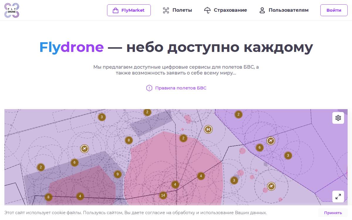Expand the map to fullscreen
This screenshot has width=352, height=220.
click(x=338, y=197)
